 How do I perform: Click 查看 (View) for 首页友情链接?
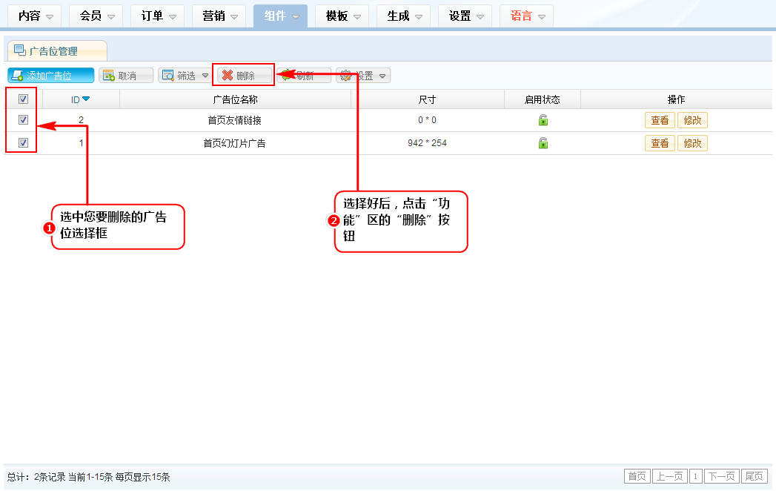click(x=660, y=121)
